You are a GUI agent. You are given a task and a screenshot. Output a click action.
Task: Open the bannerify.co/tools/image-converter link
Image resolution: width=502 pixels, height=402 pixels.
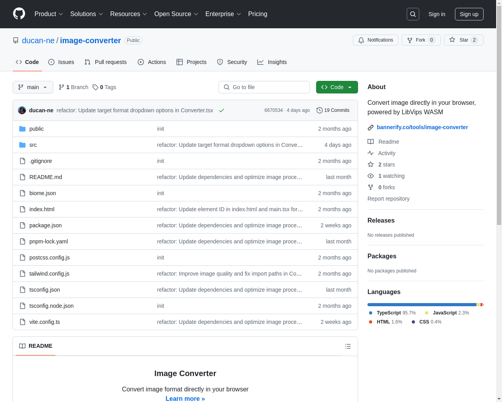pos(422,127)
